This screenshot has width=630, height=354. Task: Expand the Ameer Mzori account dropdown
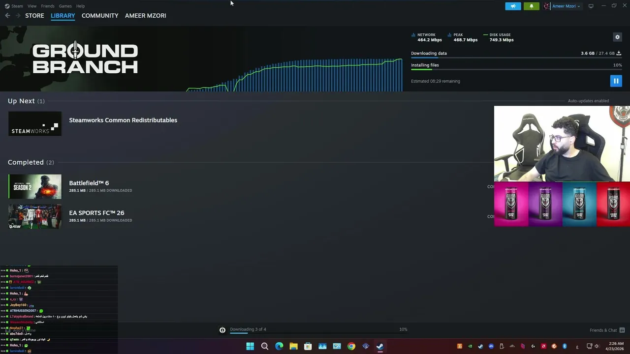click(x=566, y=6)
